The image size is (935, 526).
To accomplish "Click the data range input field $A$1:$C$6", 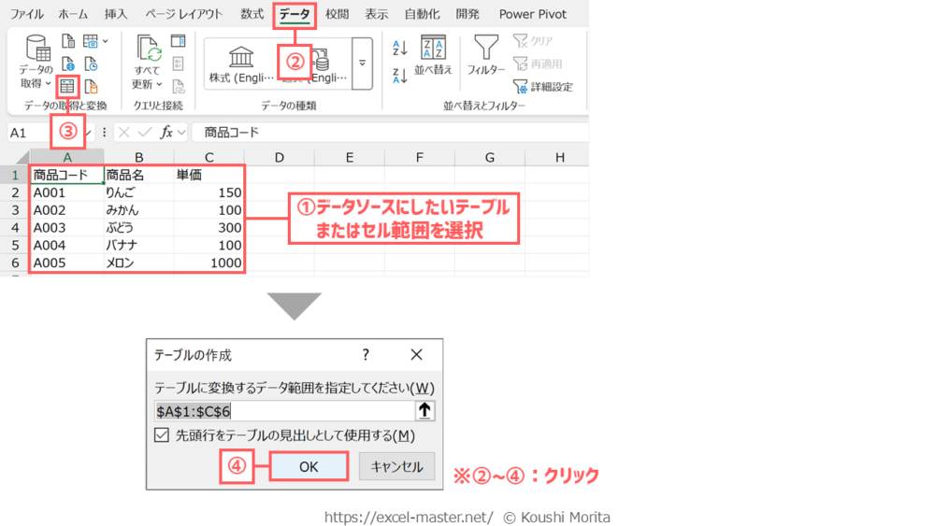I will [282, 410].
